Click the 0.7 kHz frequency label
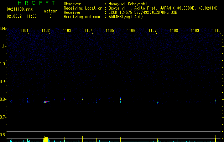224x142 pixels. click(3, 117)
